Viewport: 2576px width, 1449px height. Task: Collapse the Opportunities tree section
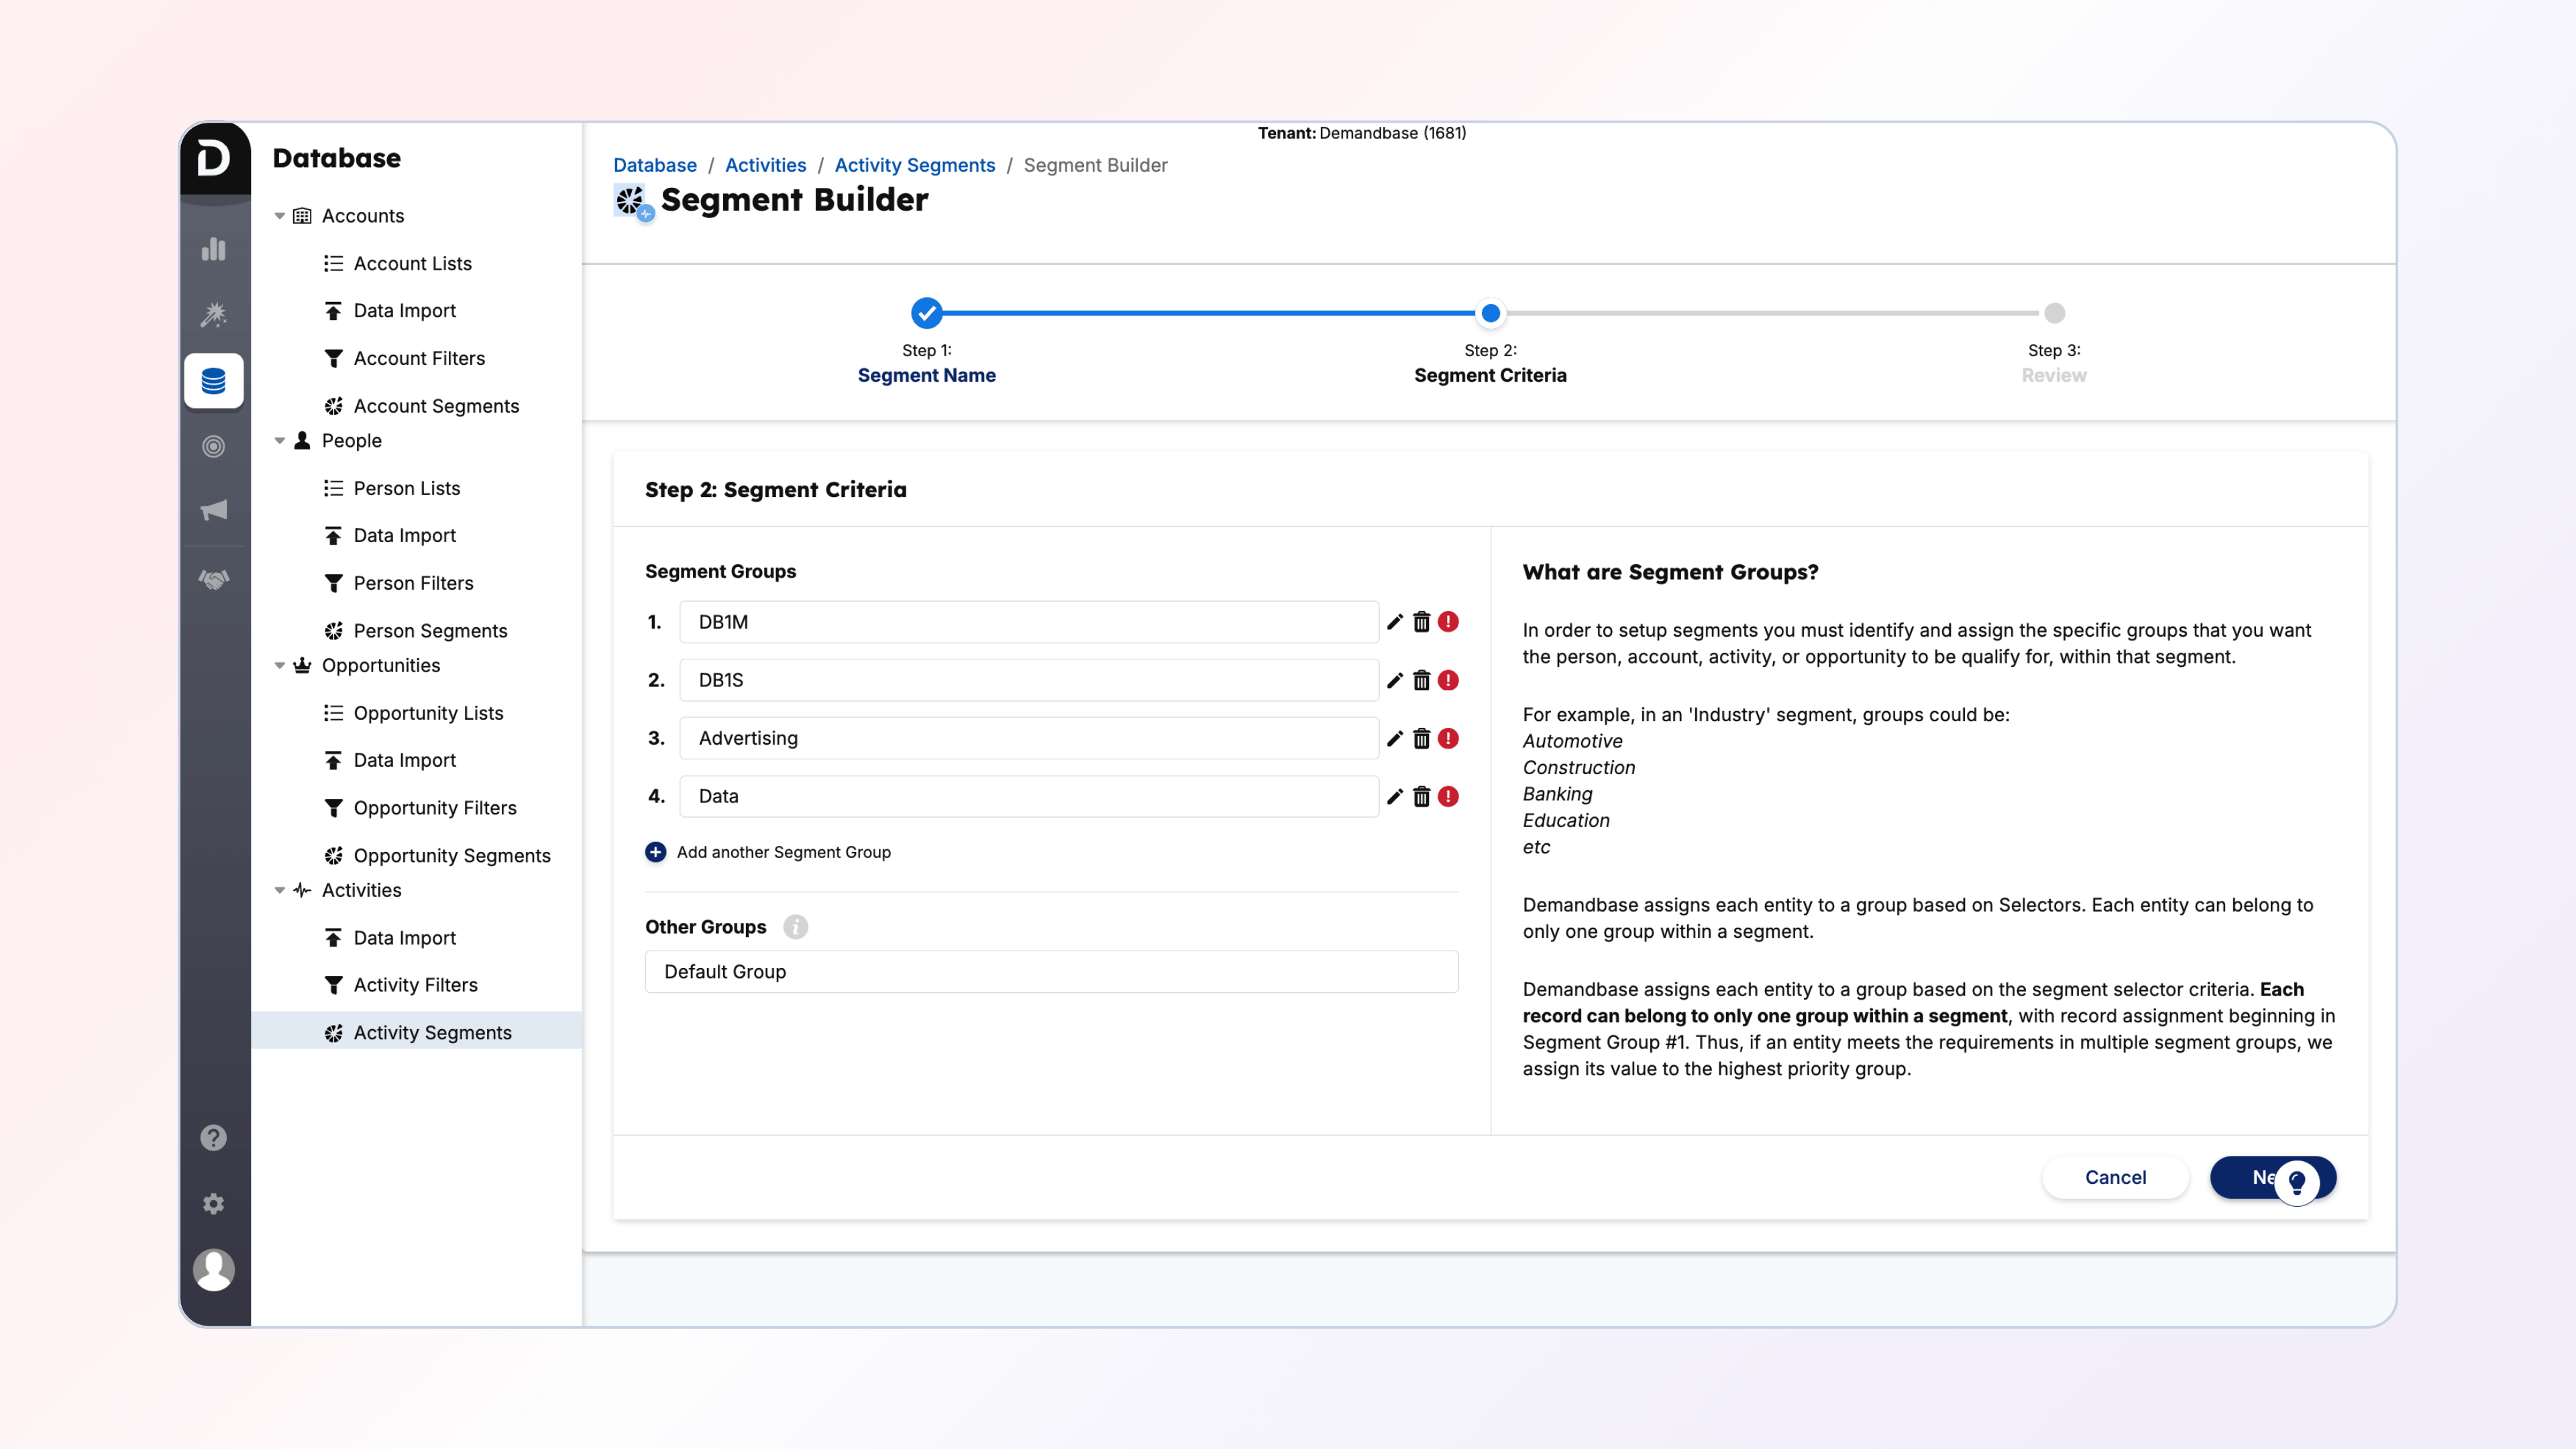(280, 666)
